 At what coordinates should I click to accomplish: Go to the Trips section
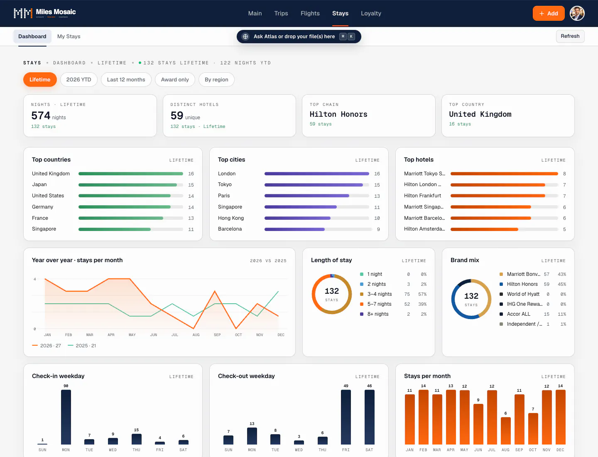281,13
